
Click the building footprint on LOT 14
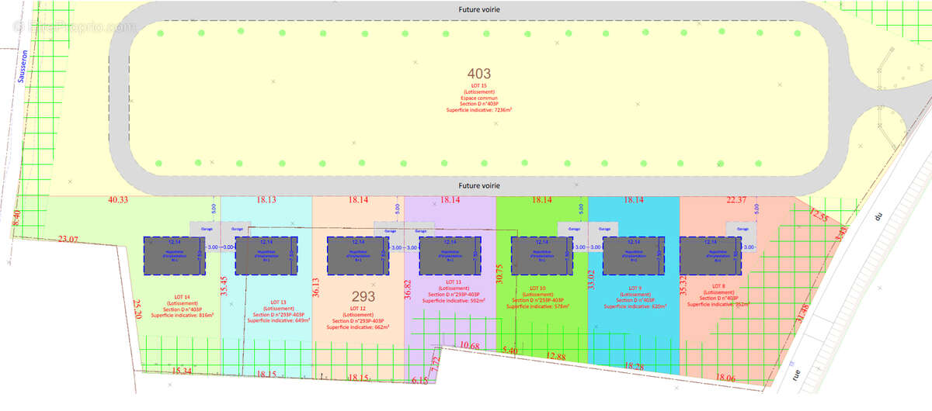pyautogui.click(x=173, y=255)
